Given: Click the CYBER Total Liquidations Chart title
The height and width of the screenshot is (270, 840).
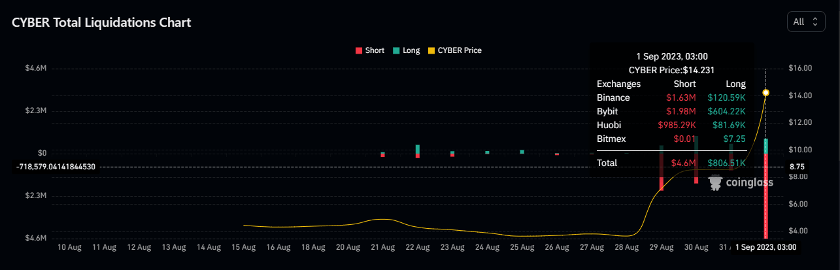Looking at the screenshot, I should tap(101, 22).
